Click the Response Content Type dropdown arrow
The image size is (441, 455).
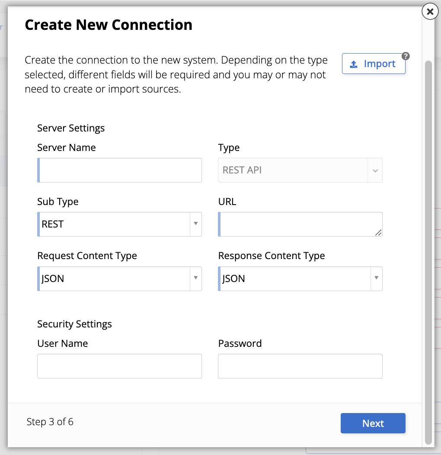(x=376, y=279)
